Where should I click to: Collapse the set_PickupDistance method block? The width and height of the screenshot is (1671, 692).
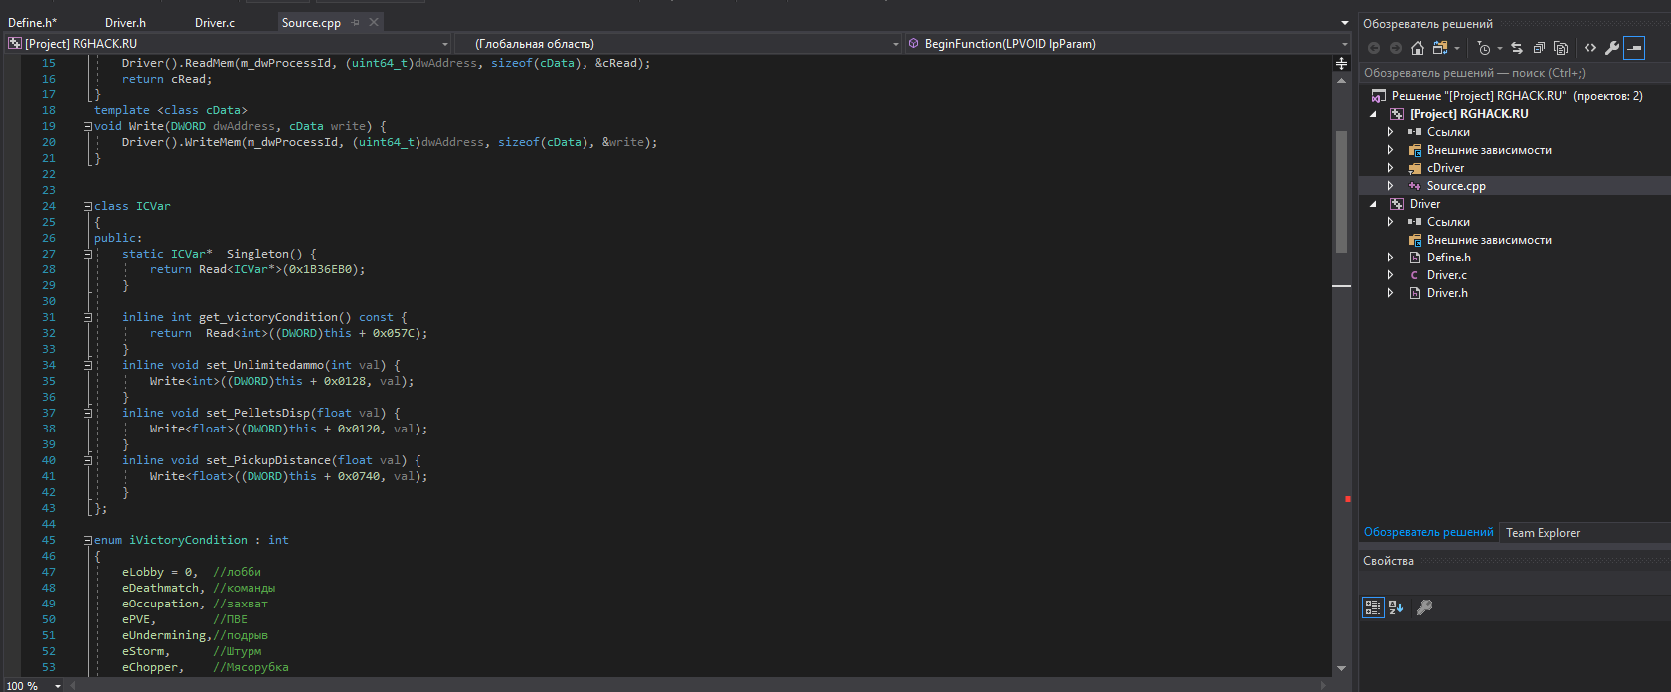(87, 460)
